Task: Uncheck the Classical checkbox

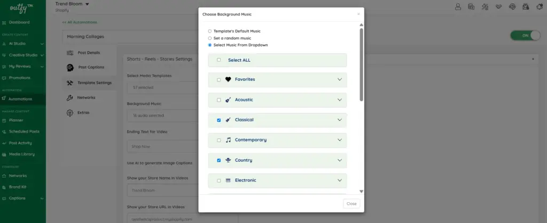Action: (218, 120)
